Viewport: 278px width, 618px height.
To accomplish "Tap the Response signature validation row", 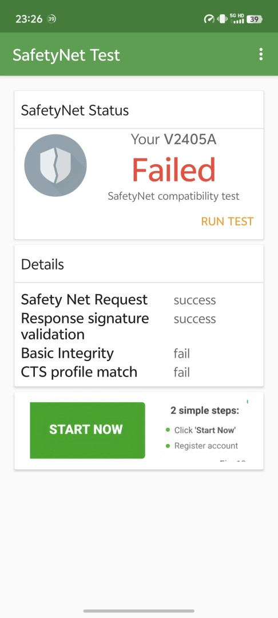I will click(139, 326).
